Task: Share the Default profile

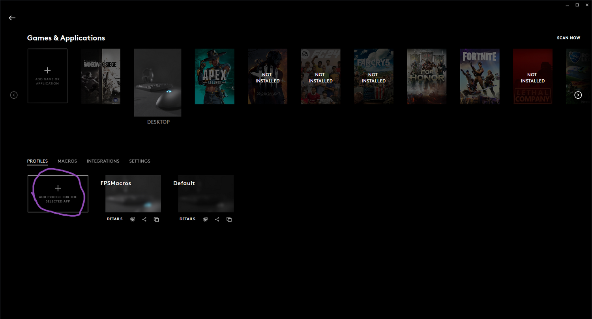Action: (x=217, y=219)
